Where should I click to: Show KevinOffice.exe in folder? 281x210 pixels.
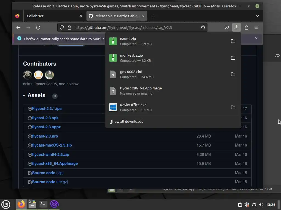[233, 107]
